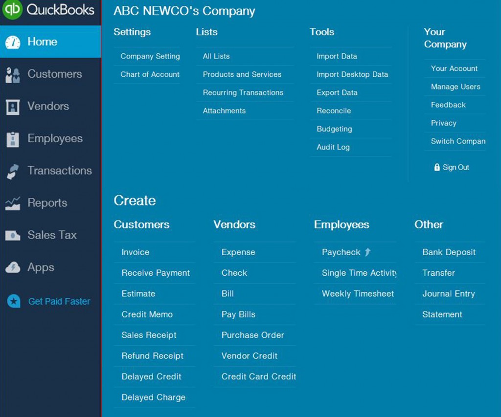Select Import Desktop Data tool
Image resolution: width=501 pixels, height=417 pixels.
[352, 74]
